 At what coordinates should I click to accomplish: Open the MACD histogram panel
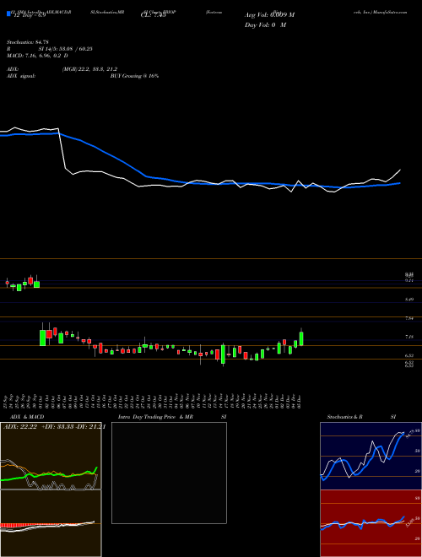pyautogui.click(x=51, y=523)
